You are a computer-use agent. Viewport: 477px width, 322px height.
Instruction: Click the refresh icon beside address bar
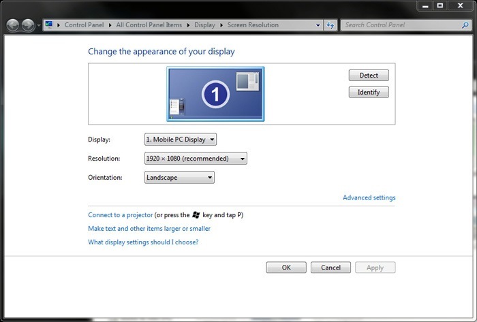click(330, 25)
